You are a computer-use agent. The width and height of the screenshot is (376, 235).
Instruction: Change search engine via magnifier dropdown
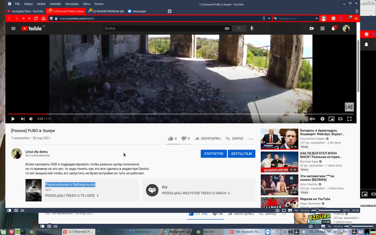[276, 18]
